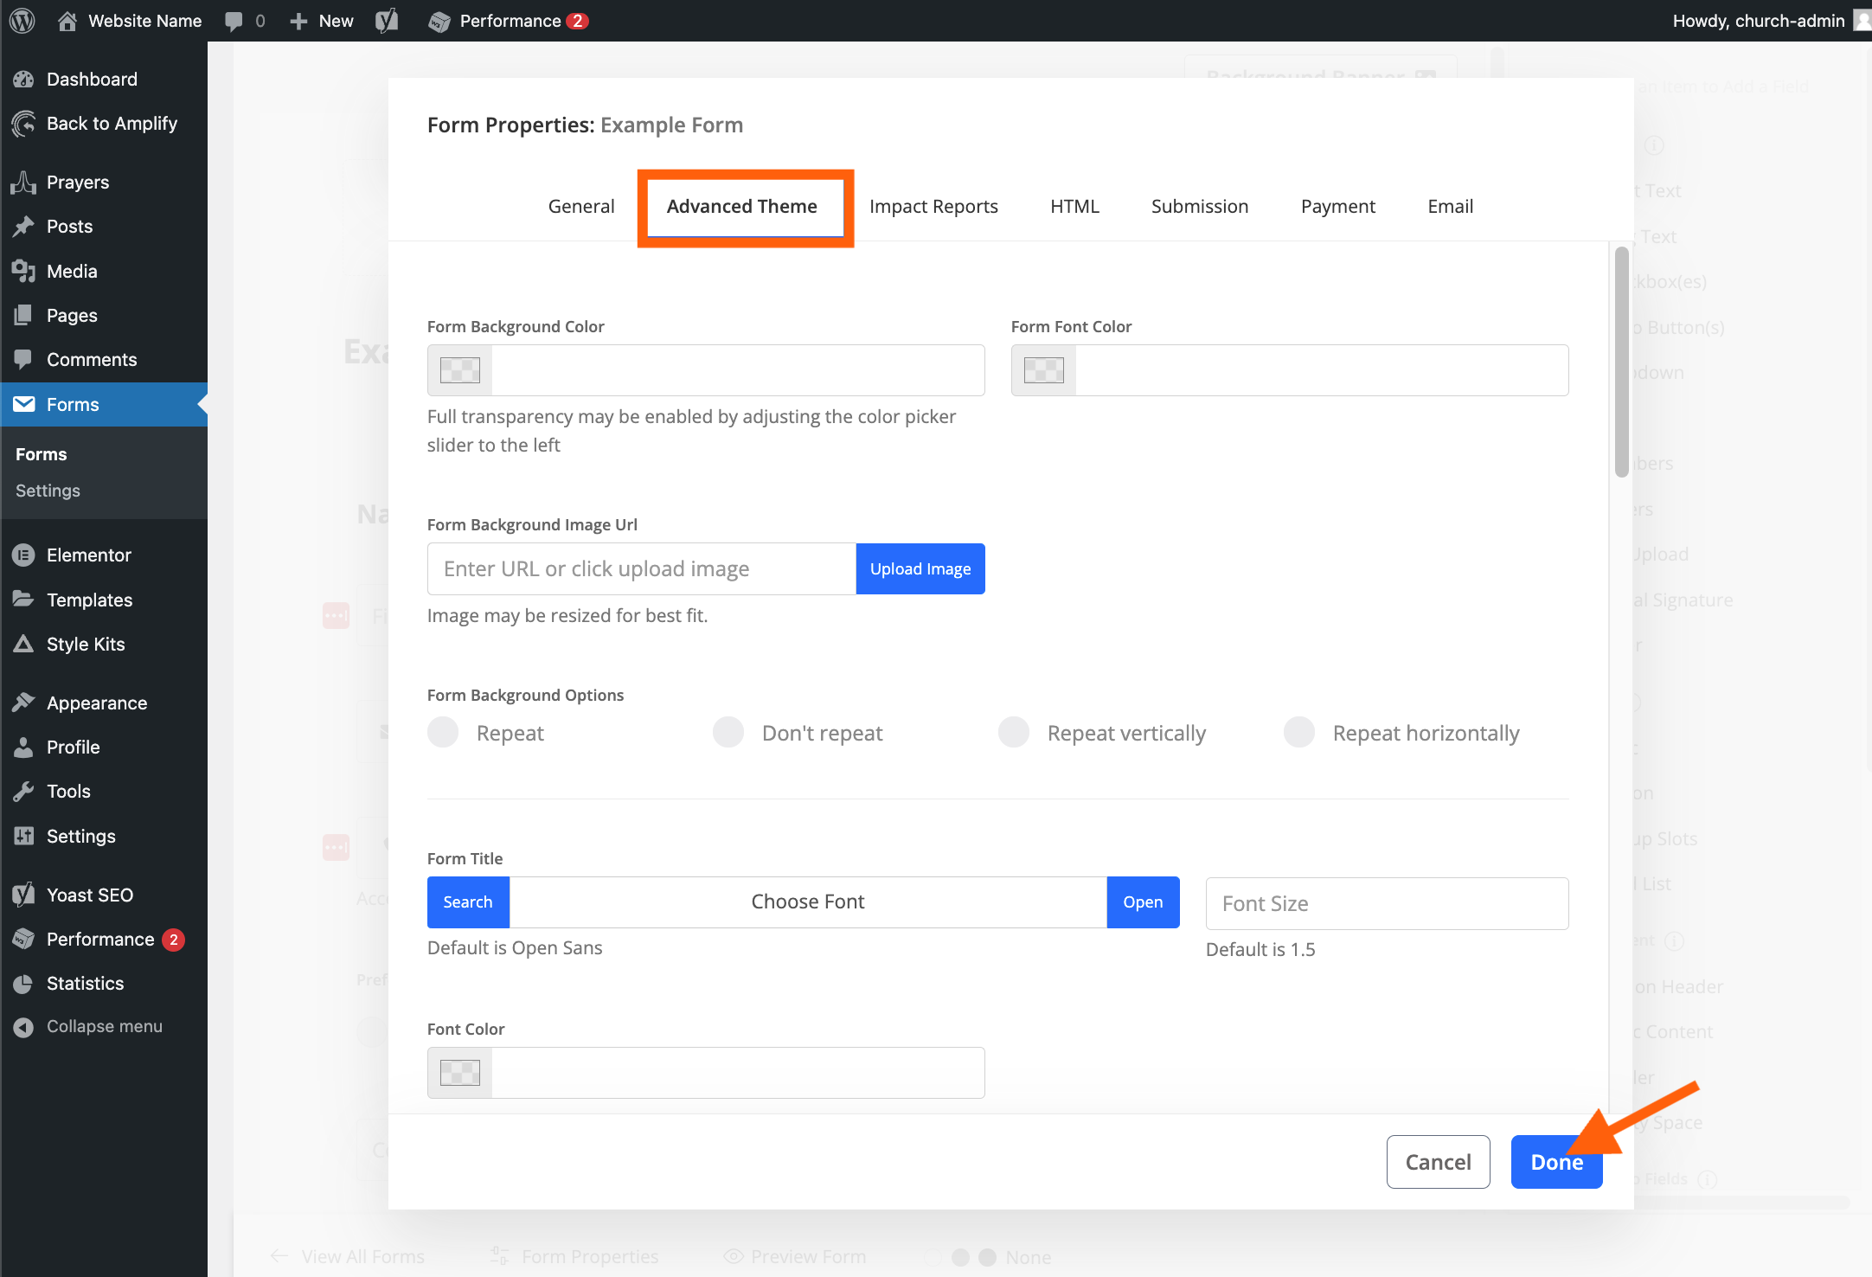
Task: Open Yoast SEO from the sidebar
Action: point(89,895)
